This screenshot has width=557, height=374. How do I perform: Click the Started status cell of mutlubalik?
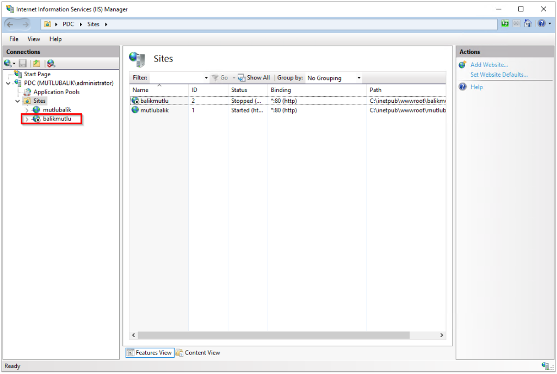coord(247,111)
